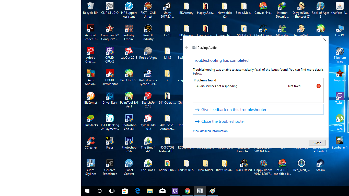The height and width of the screenshot is (196, 349).
Task: Open Microsoft Store from taskbar
Action: (x=125, y=191)
